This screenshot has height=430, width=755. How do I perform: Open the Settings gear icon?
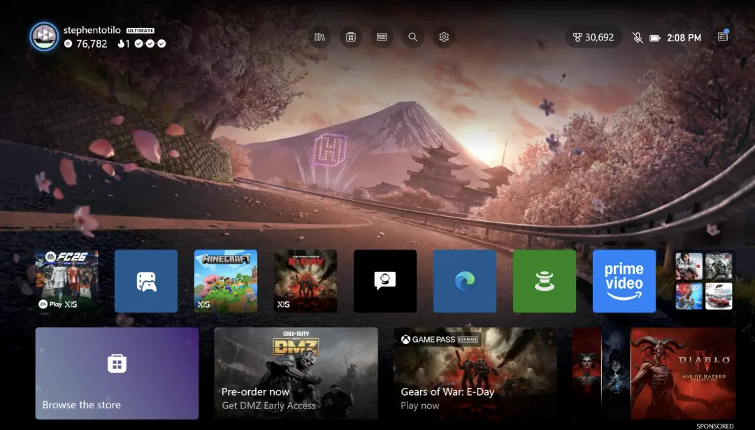coord(444,37)
